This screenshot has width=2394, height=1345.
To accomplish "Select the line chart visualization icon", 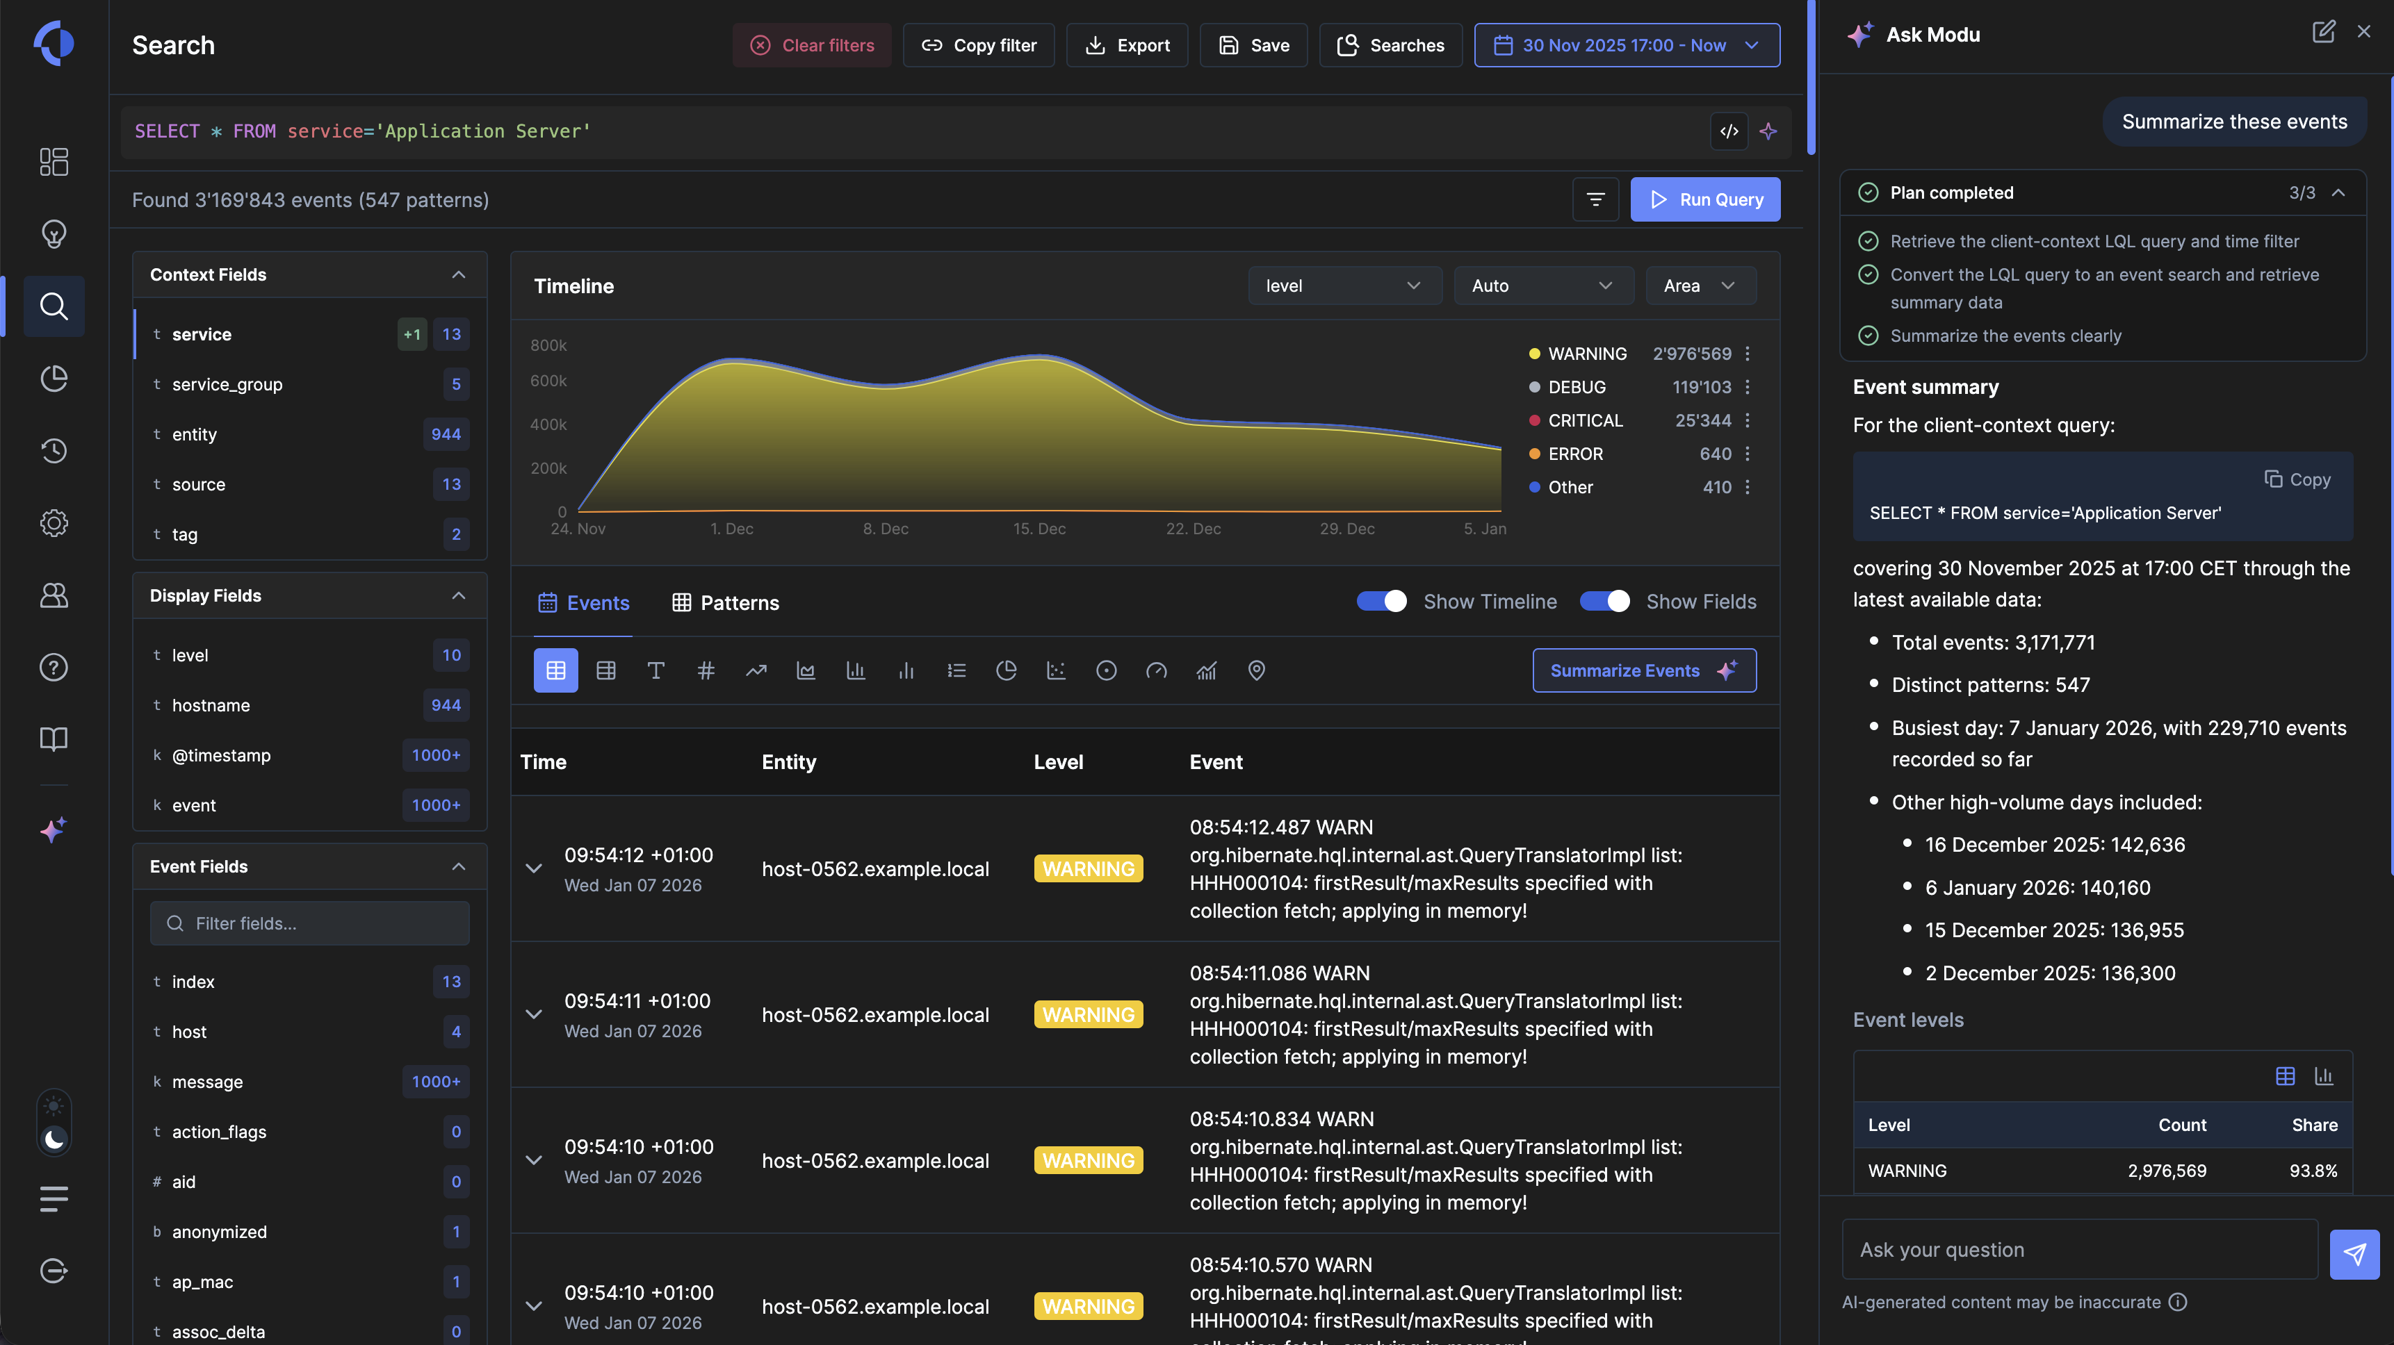I will [x=756, y=670].
